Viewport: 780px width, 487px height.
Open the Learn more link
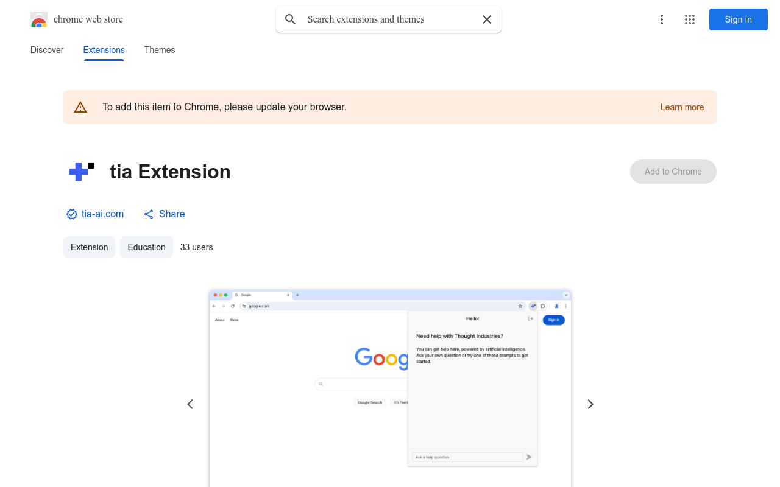coord(682,107)
